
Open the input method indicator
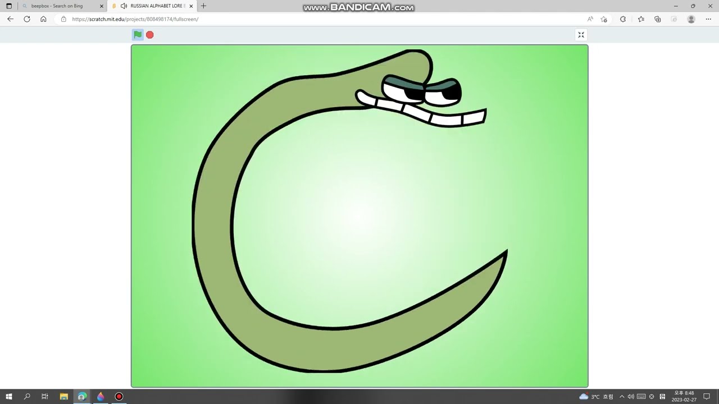(x=663, y=397)
